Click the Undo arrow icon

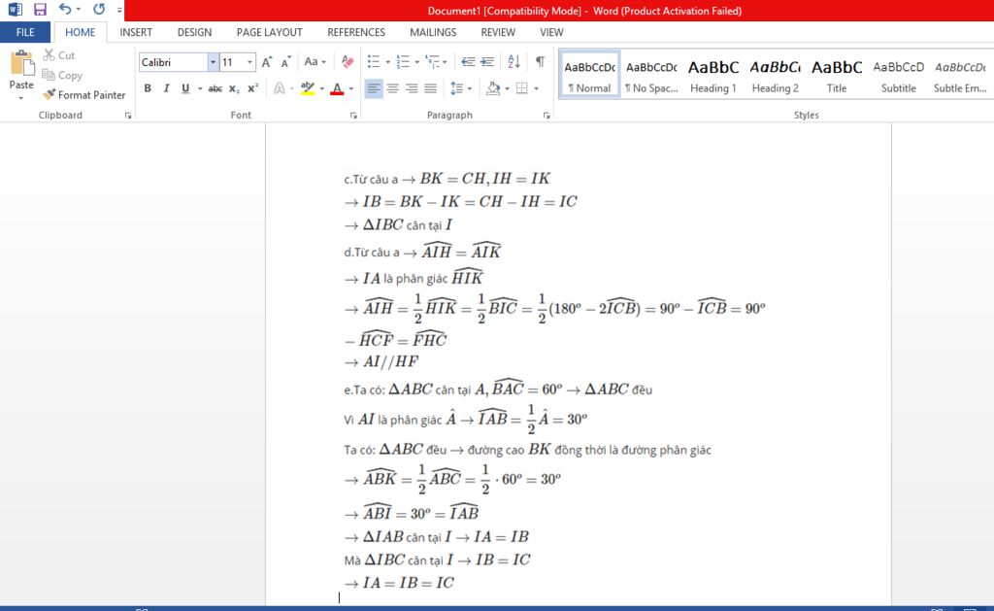click(65, 10)
